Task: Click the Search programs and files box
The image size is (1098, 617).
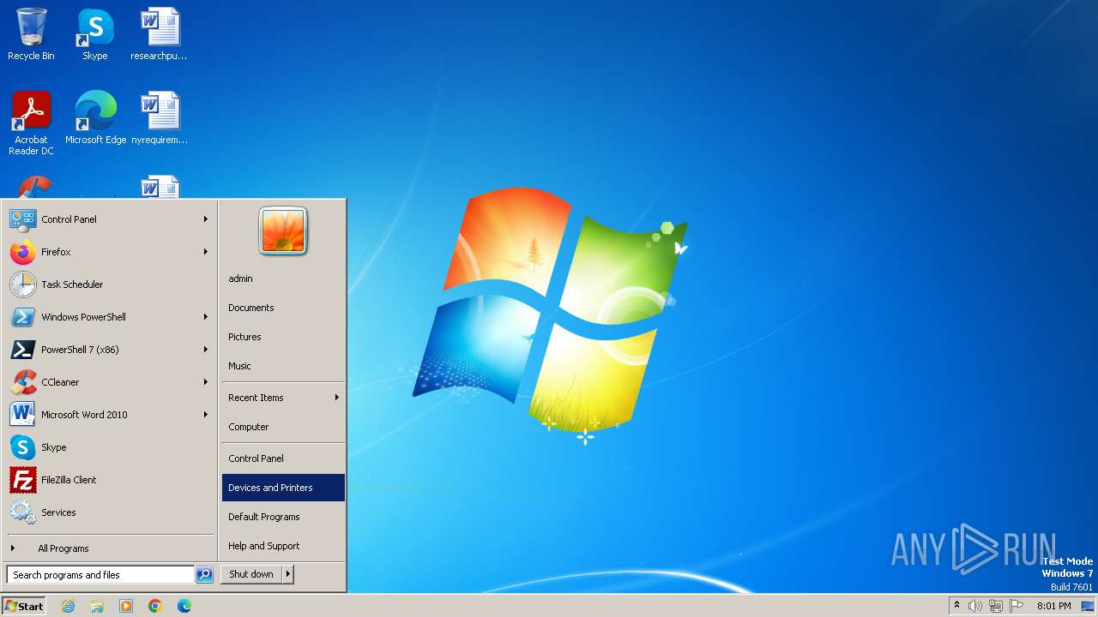Action: click(x=100, y=575)
